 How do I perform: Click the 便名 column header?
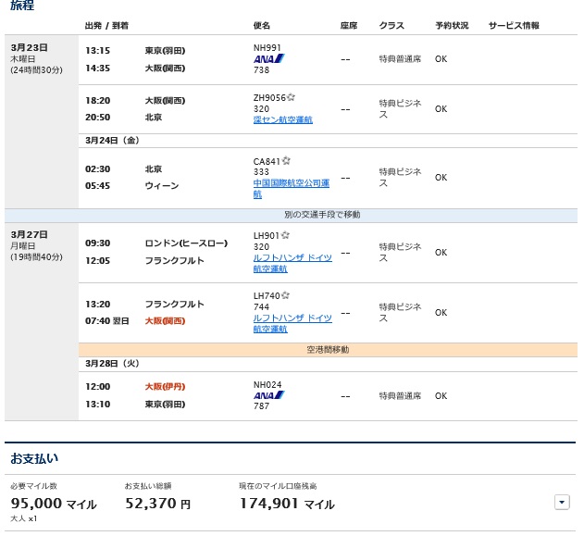click(262, 26)
